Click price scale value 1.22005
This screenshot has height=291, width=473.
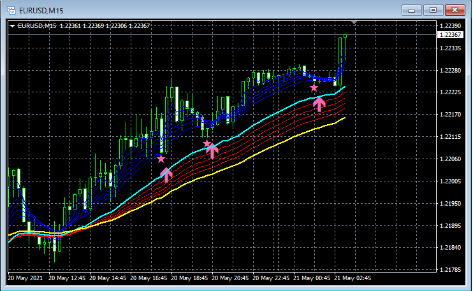click(451, 181)
